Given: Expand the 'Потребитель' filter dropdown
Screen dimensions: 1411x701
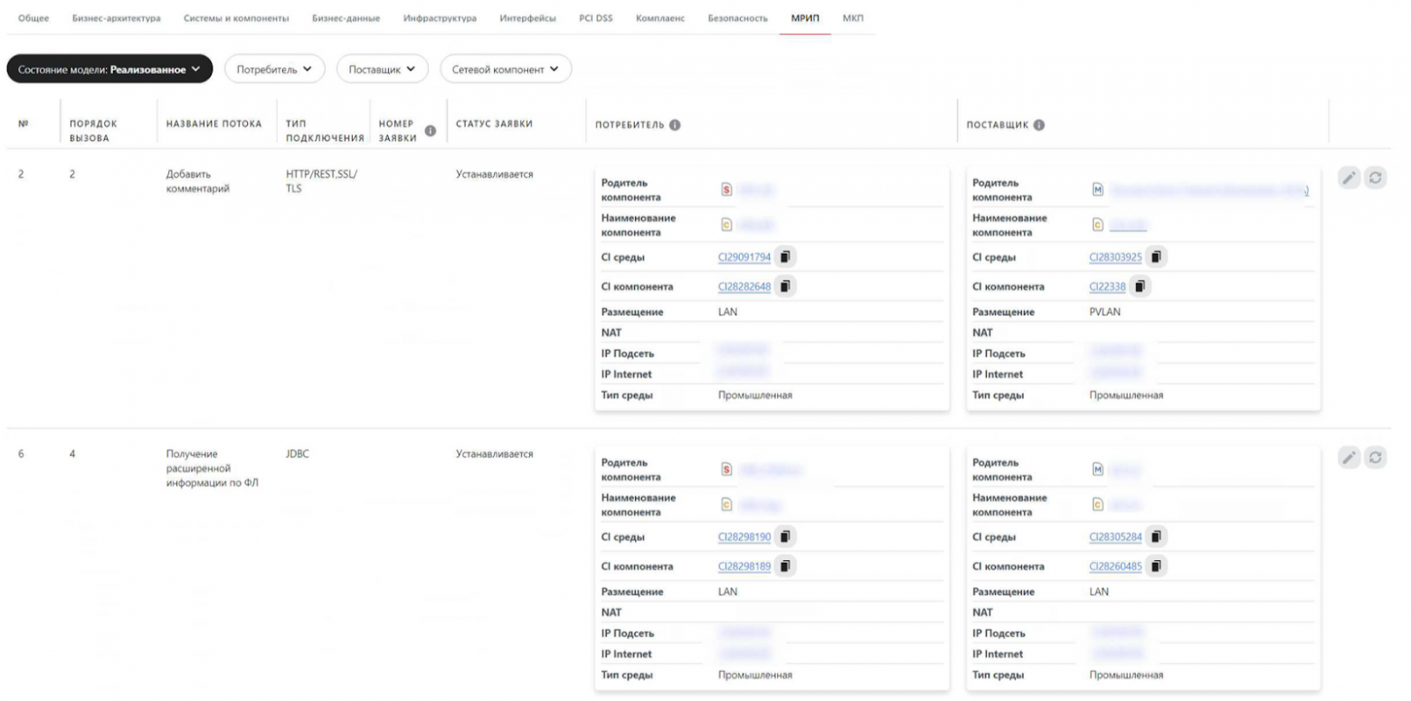Looking at the screenshot, I should [x=276, y=68].
